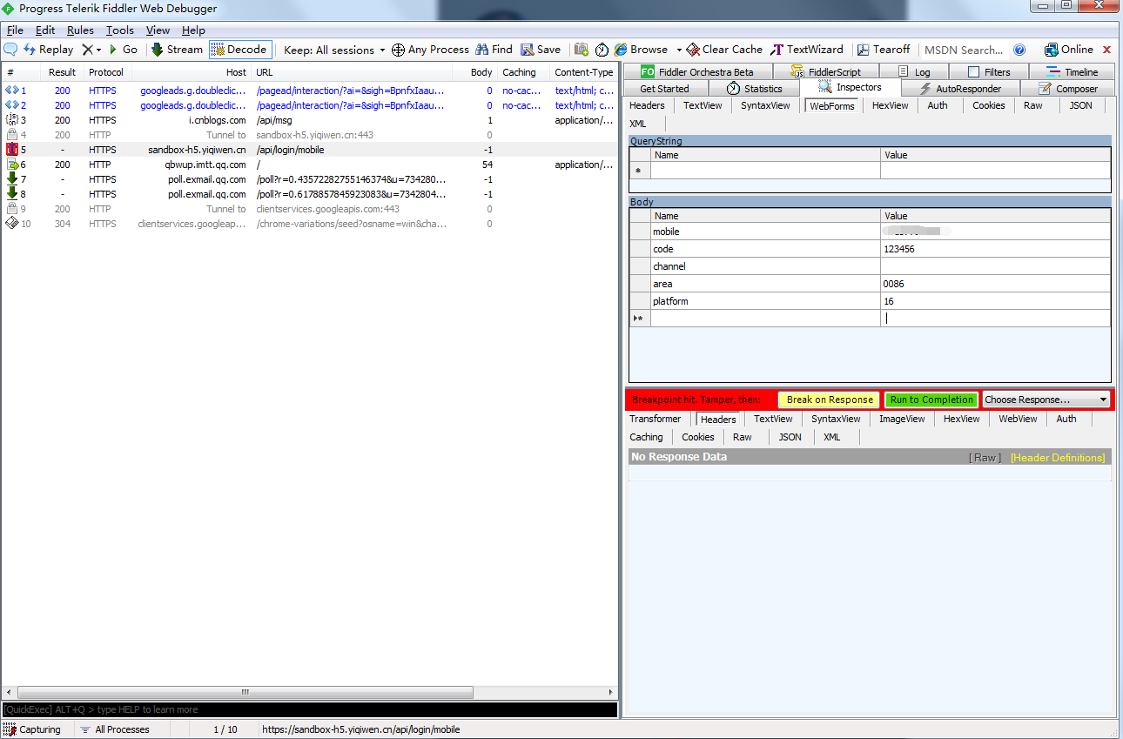Screen dimensions: 1123x739
Task: Open the Get Started tab
Action: pos(664,89)
